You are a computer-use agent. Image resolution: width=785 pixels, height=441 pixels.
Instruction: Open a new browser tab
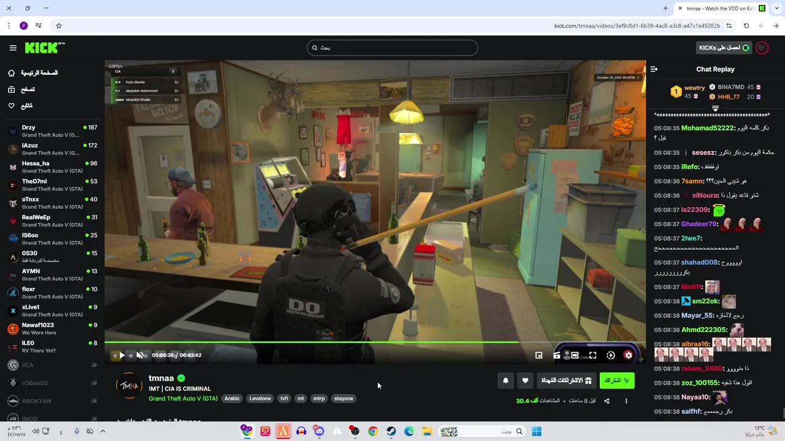665,9
